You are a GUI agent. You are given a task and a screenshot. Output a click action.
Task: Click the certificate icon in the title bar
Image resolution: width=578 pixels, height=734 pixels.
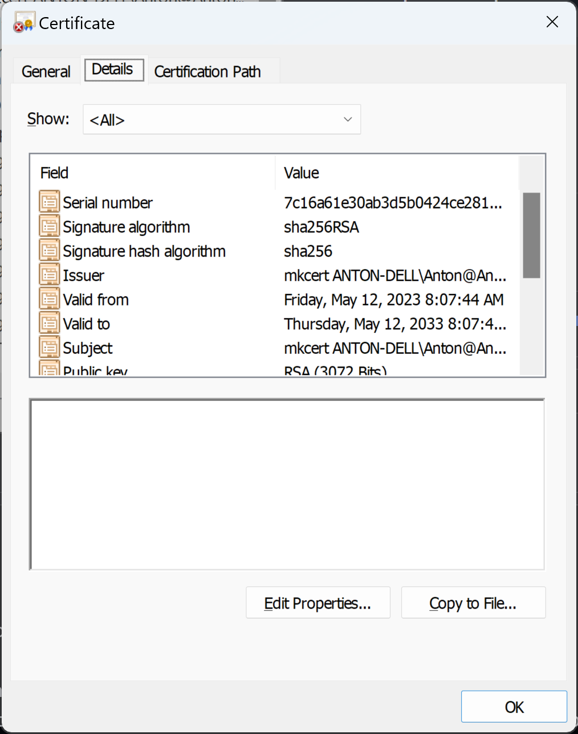tap(23, 21)
